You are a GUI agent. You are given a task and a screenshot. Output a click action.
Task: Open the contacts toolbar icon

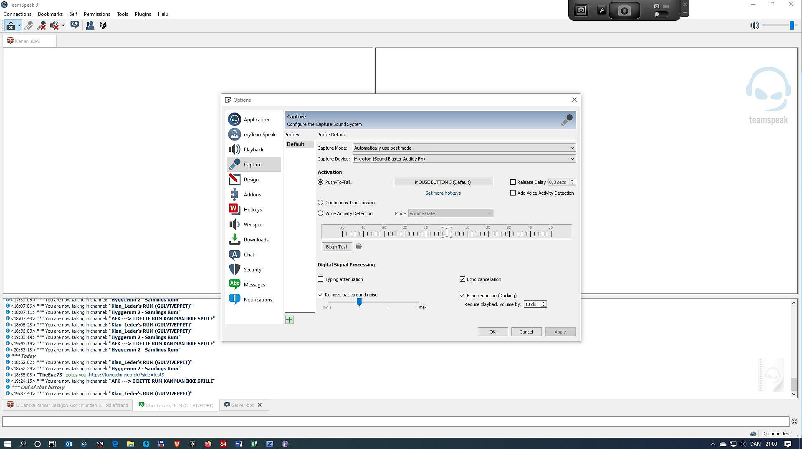[x=90, y=26]
